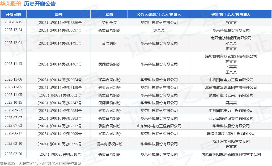Click defendant 潍坊智联高效农业科技有限公司
272x166 pixels.
point(231,56)
